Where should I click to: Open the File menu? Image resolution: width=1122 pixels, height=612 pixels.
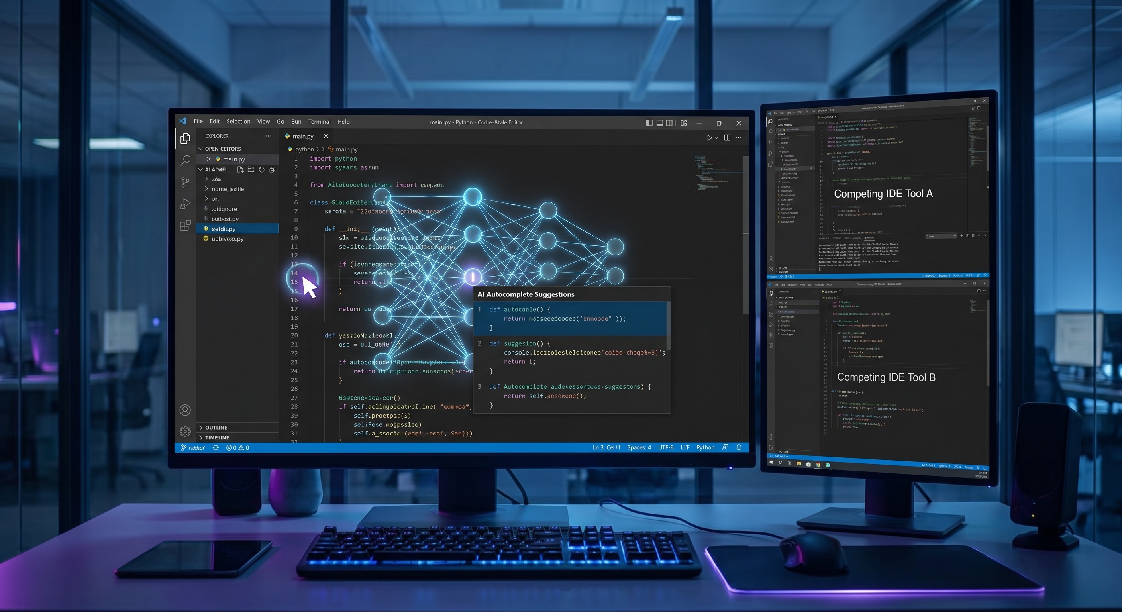[198, 122]
